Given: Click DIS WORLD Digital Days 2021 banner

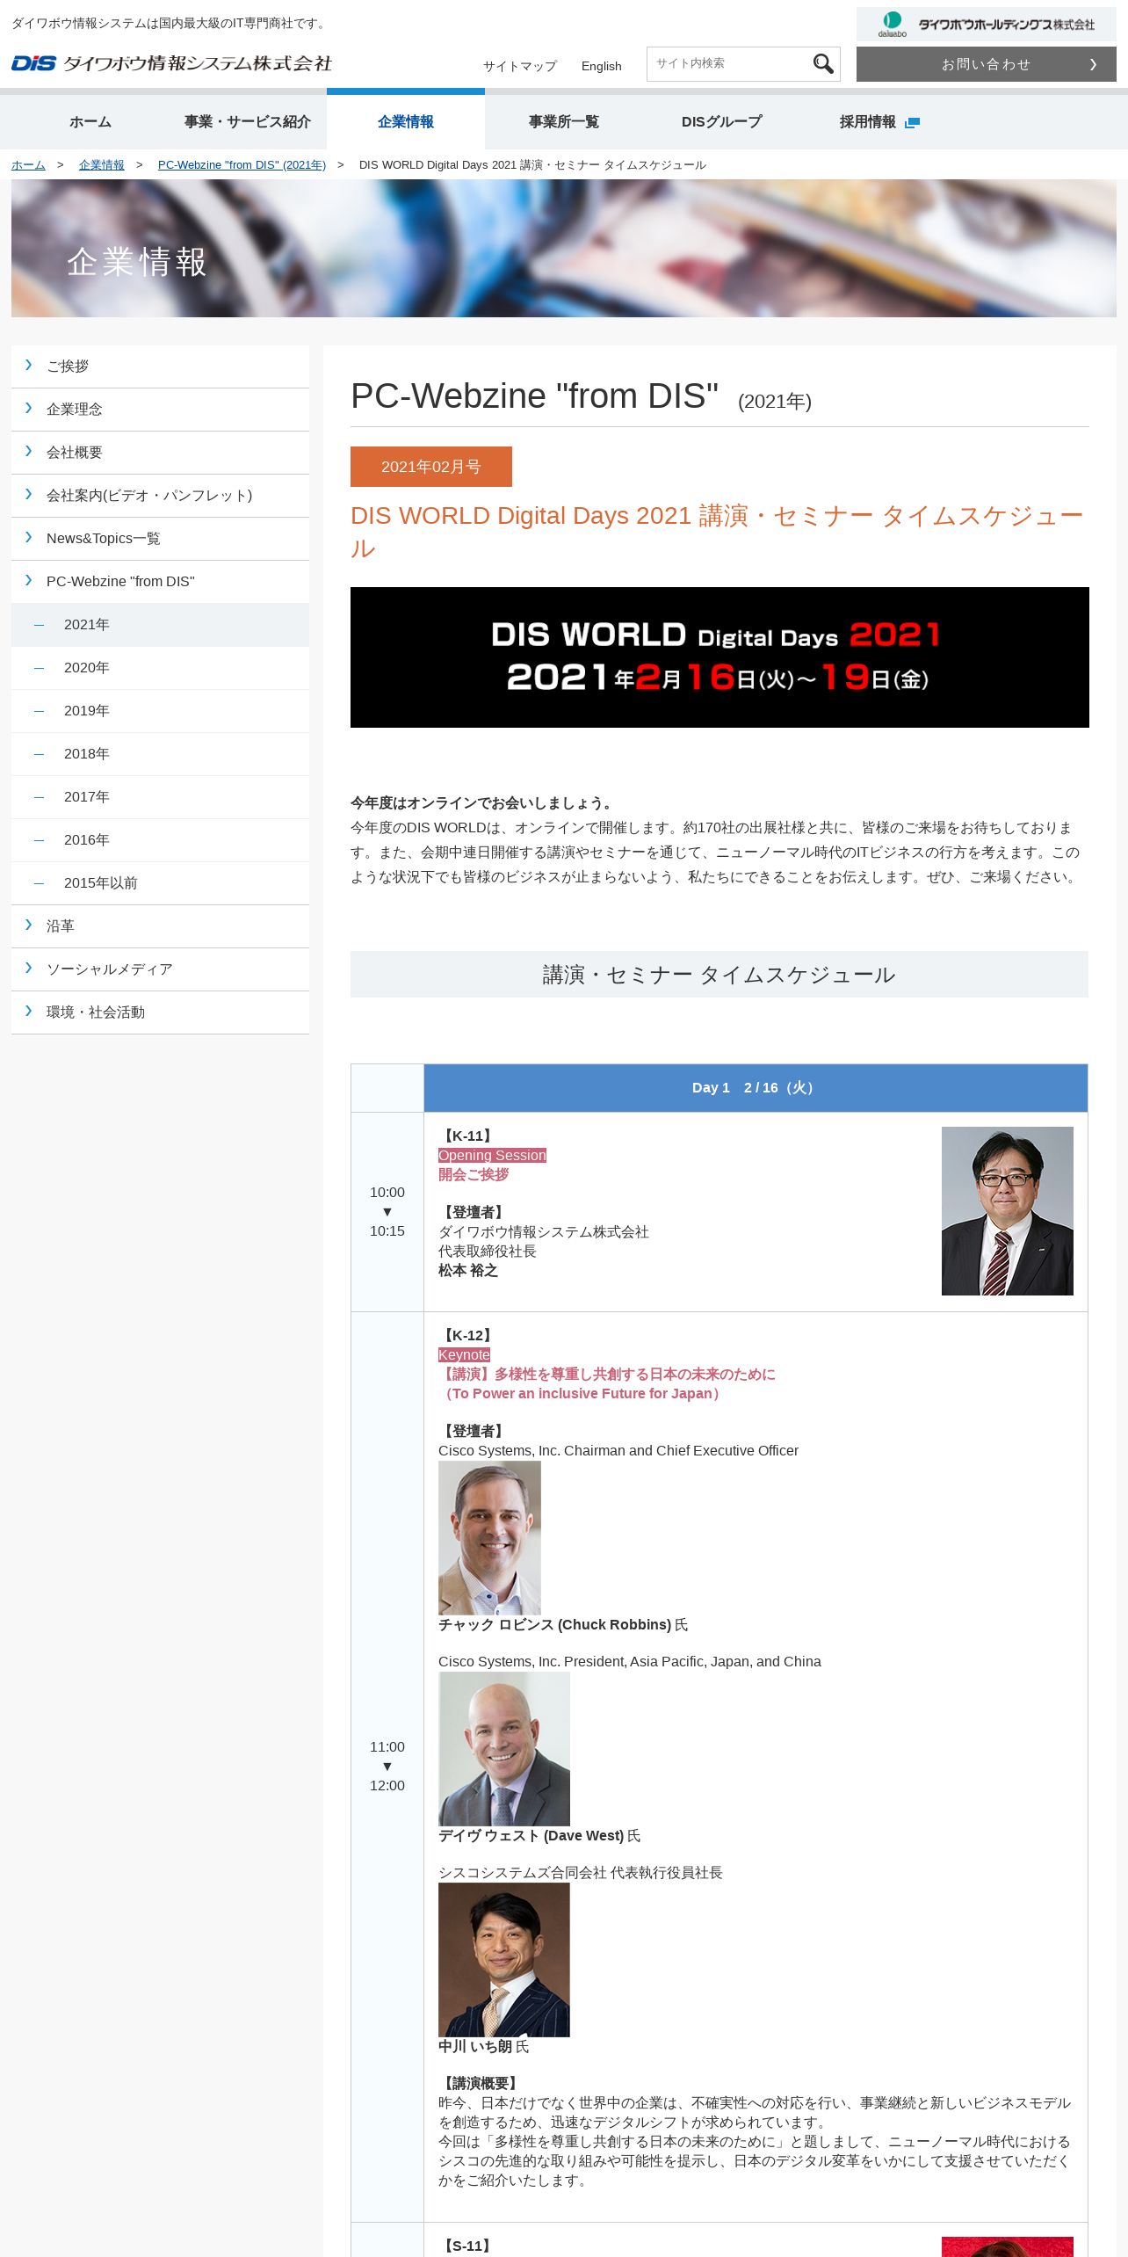Looking at the screenshot, I should click(x=719, y=657).
